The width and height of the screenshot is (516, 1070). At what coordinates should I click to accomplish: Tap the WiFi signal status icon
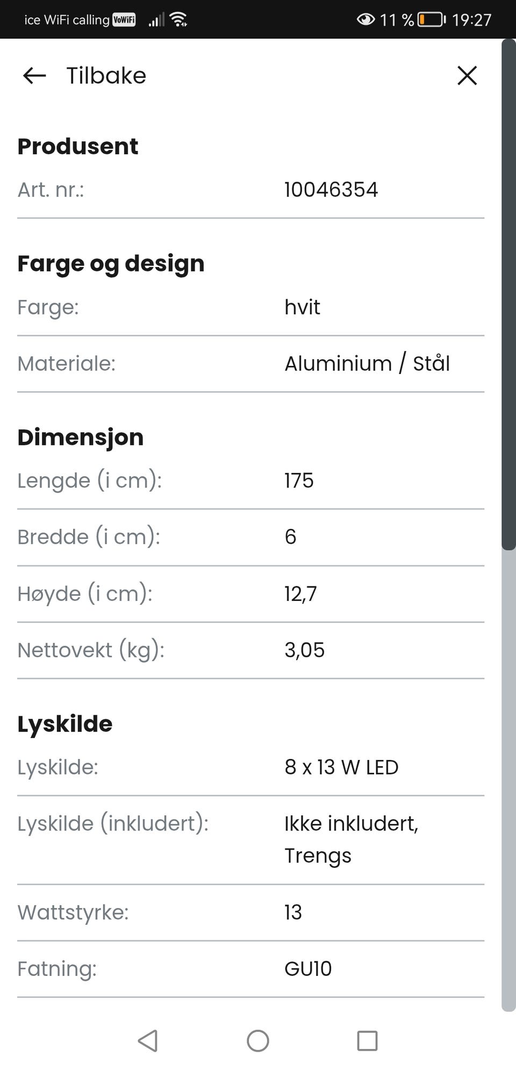coord(178,20)
